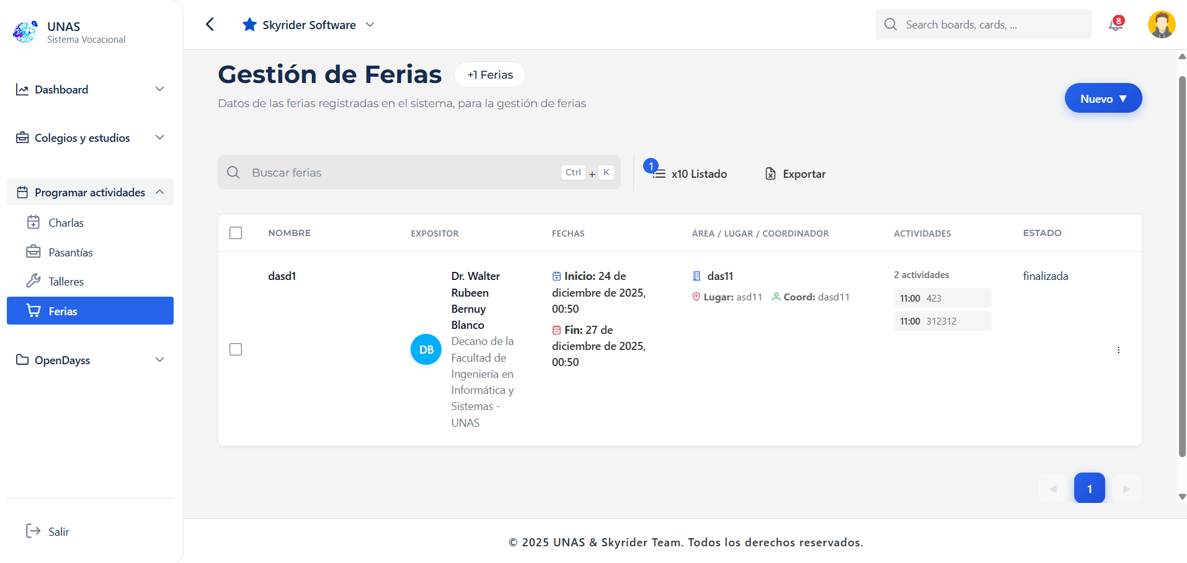Image resolution: width=1187 pixels, height=563 pixels.
Task: Click page 1 pagination button
Action: (1089, 489)
